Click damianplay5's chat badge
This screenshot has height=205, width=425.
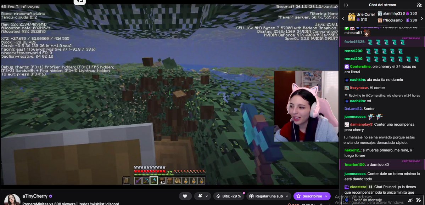coord(347,125)
